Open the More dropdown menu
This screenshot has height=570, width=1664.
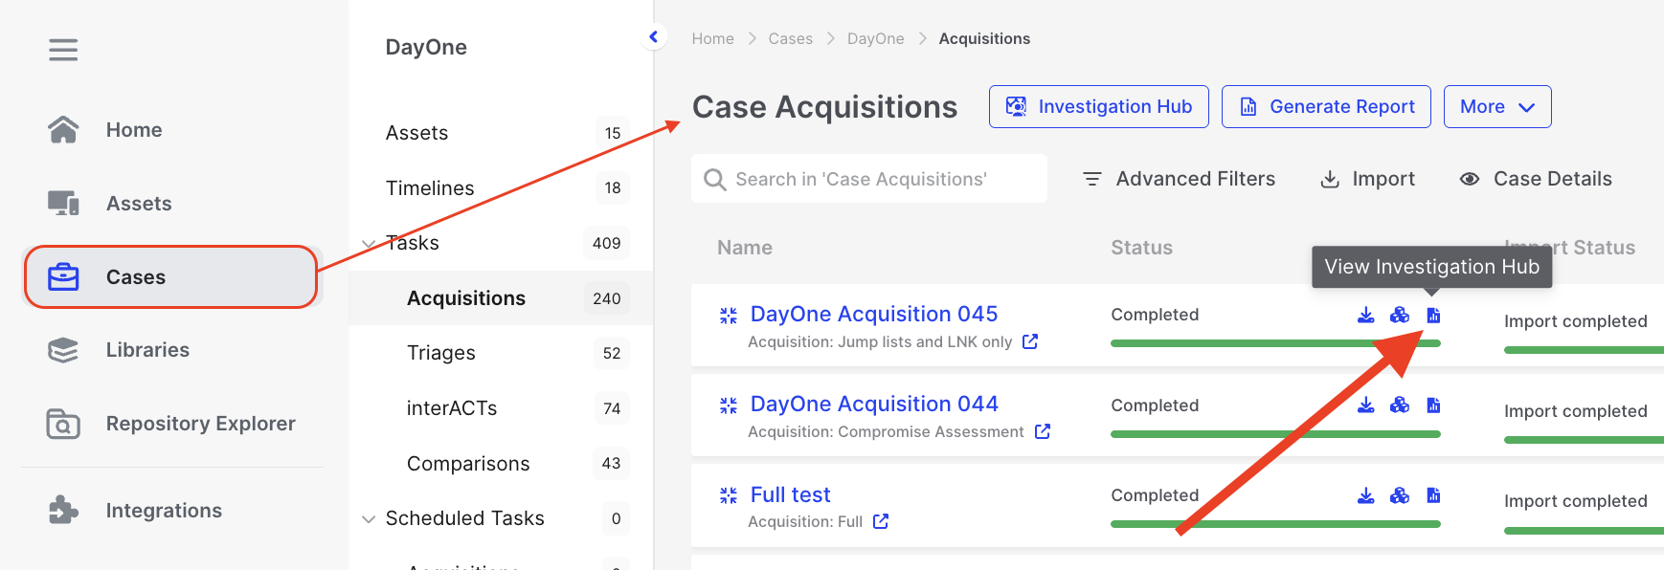(x=1496, y=107)
